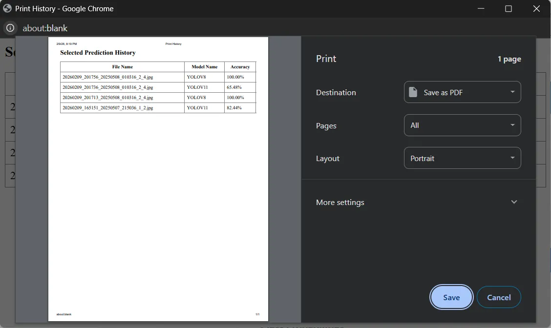Click the print preview page thumbnail

[x=158, y=179]
